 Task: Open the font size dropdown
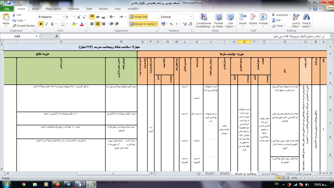(74, 17)
